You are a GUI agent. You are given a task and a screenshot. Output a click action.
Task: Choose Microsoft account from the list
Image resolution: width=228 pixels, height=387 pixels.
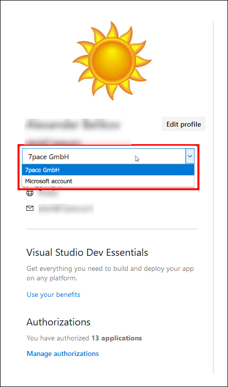(108, 181)
